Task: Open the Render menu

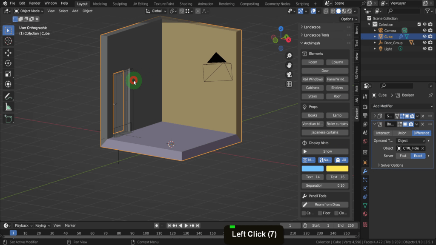Action: pos(34,3)
